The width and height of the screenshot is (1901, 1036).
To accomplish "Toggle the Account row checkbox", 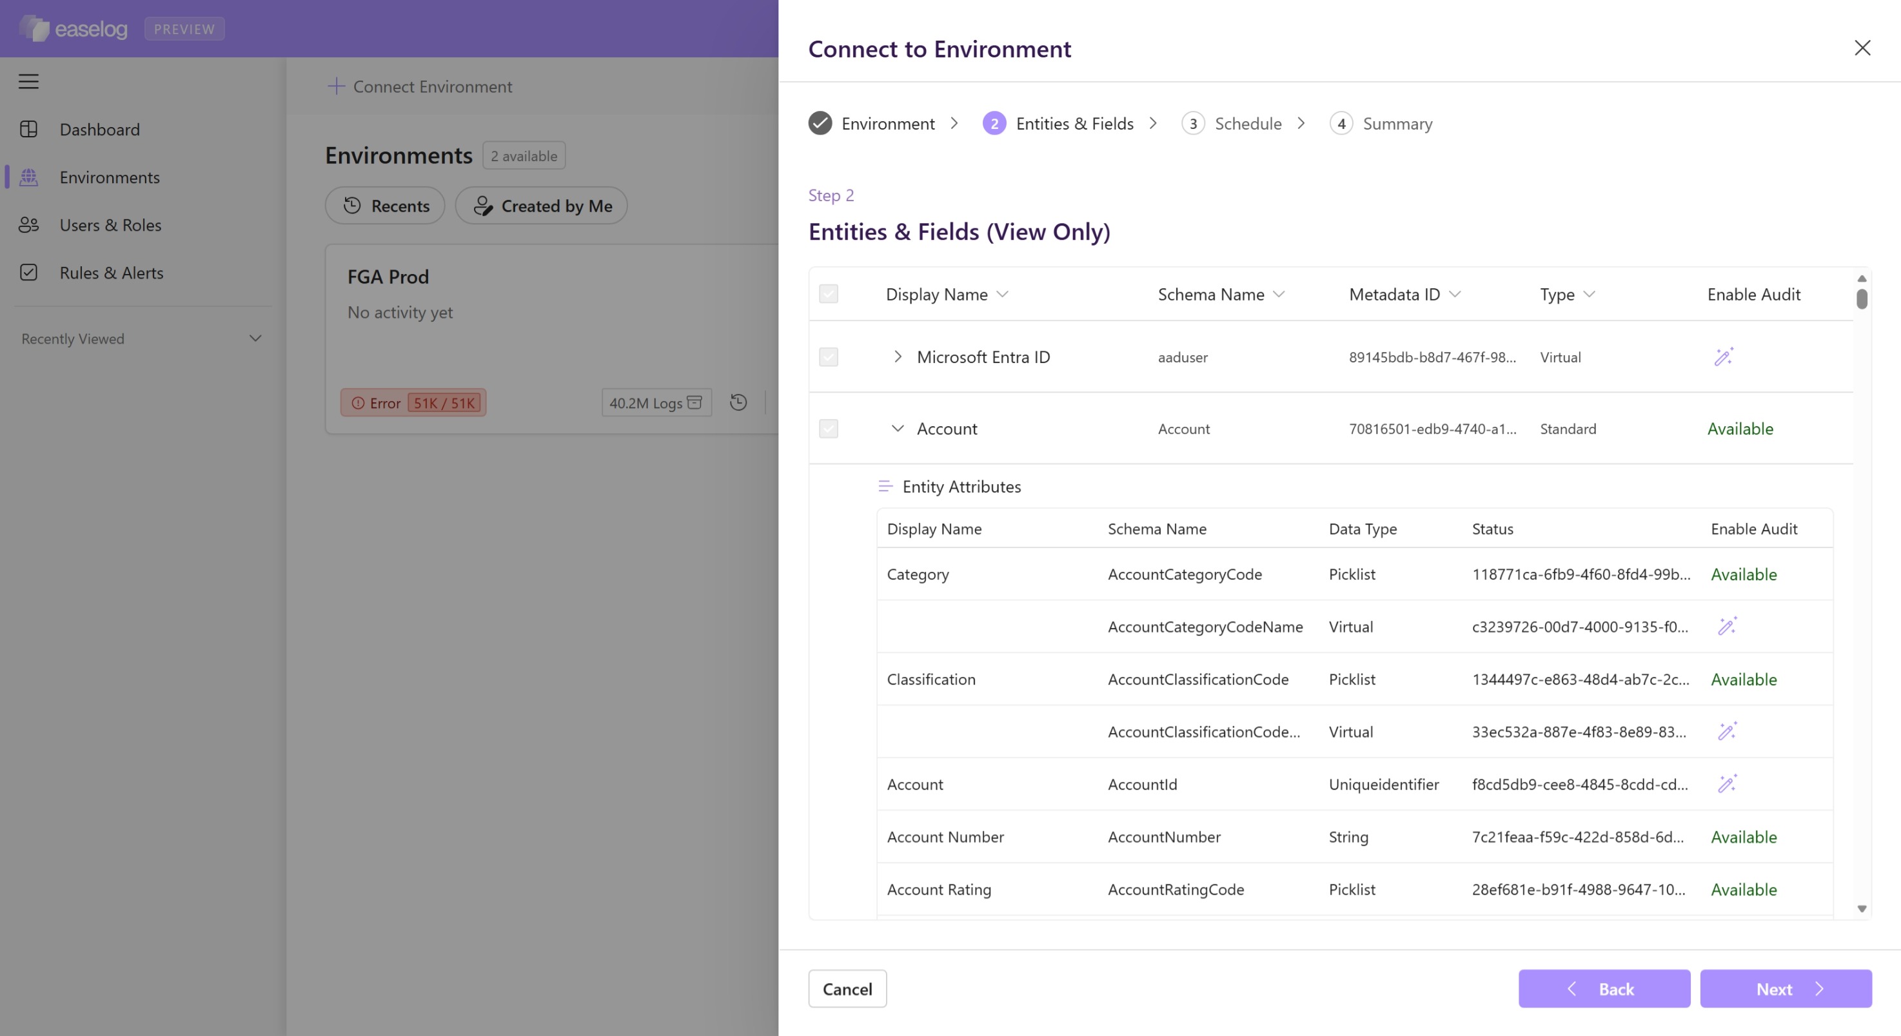I will (828, 429).
